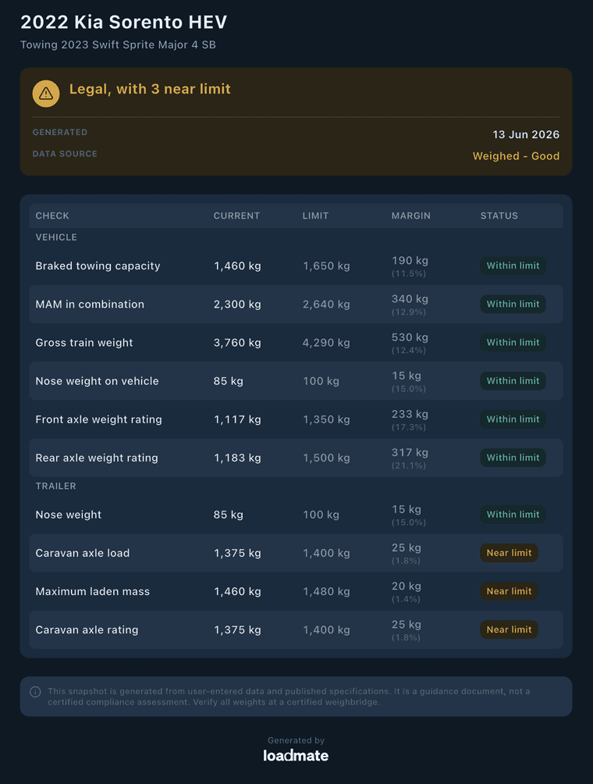Select the 'Caravan axle rating' row label
593x784 pixels.
click(87, 630)
